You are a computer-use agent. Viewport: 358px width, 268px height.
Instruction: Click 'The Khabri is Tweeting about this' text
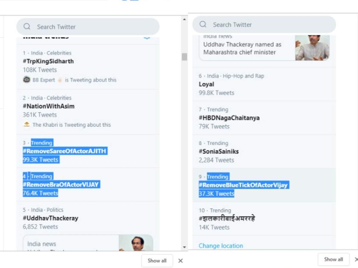click(x=72, y=125)
